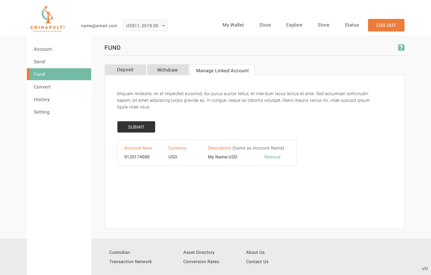This screenshot has width=431, height=275.
Task: Open the first Store nav link next to My Wallet
Action: click(x=265, y=25)
